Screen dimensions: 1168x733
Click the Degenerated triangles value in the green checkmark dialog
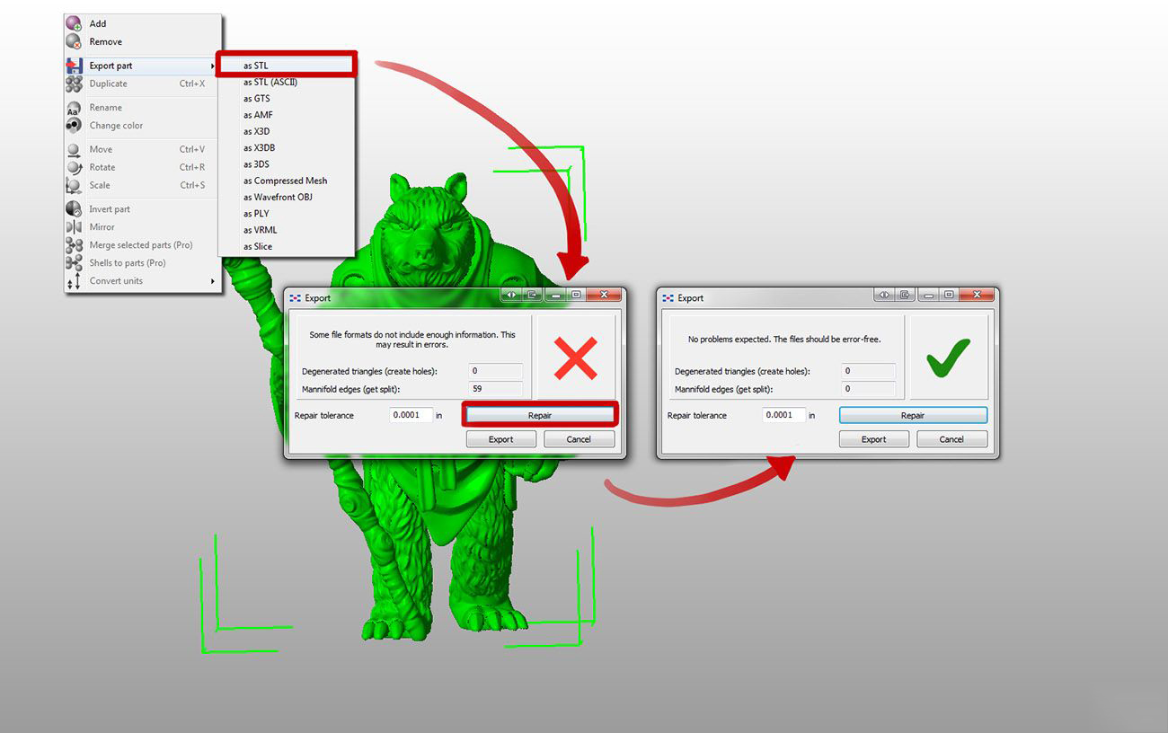coord(869,371)
